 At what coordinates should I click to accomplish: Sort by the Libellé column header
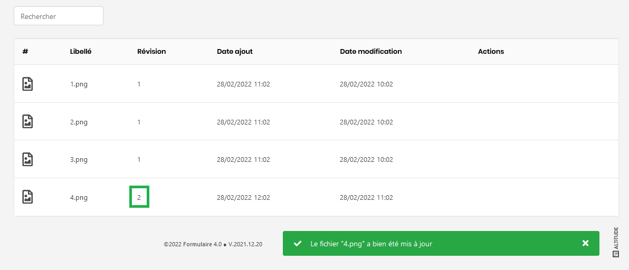tap(81, 52)
